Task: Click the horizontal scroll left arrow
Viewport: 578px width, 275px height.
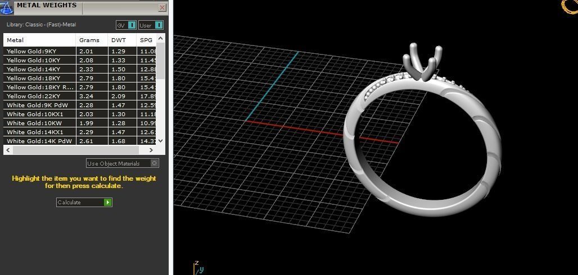Action: click(8, 150)
